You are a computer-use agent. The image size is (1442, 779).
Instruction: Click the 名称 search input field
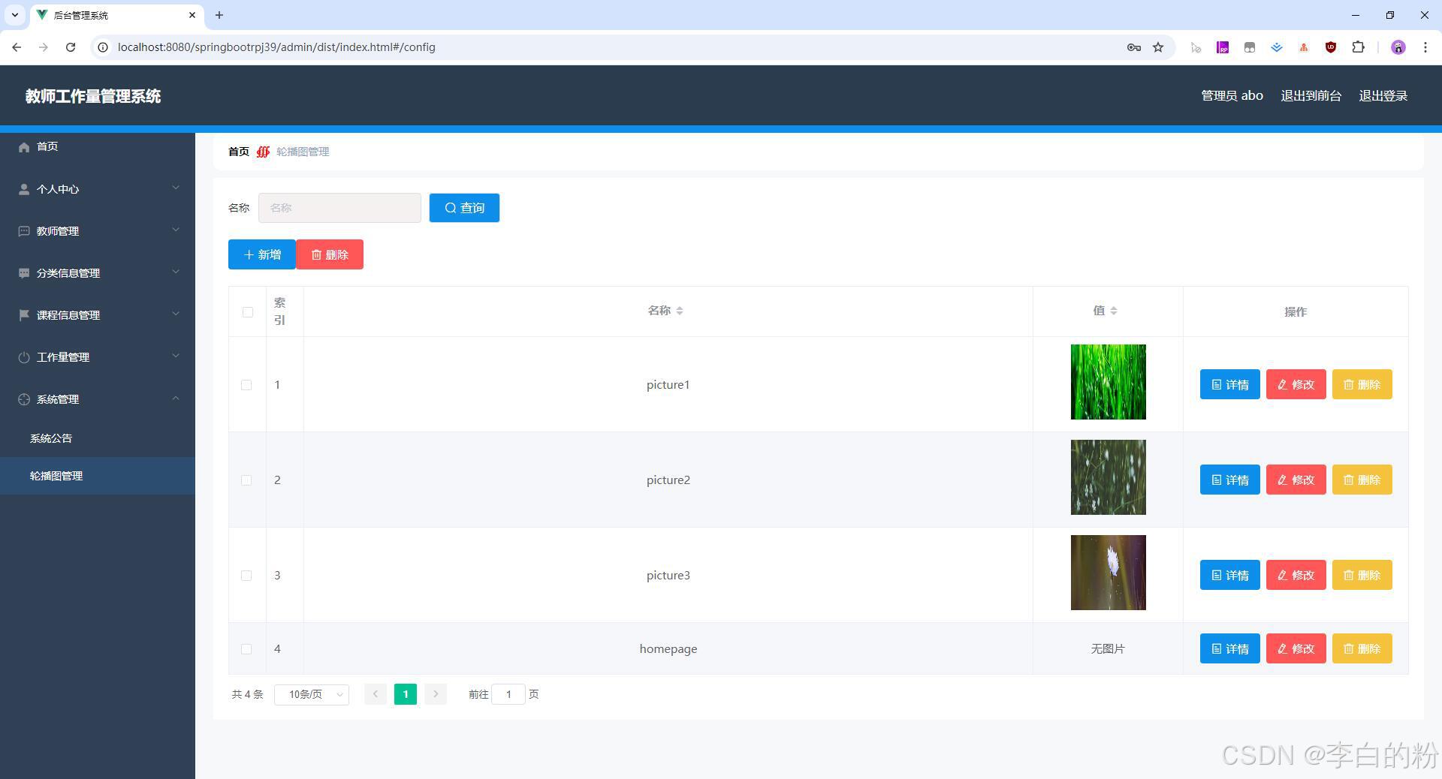coord(339,208)
